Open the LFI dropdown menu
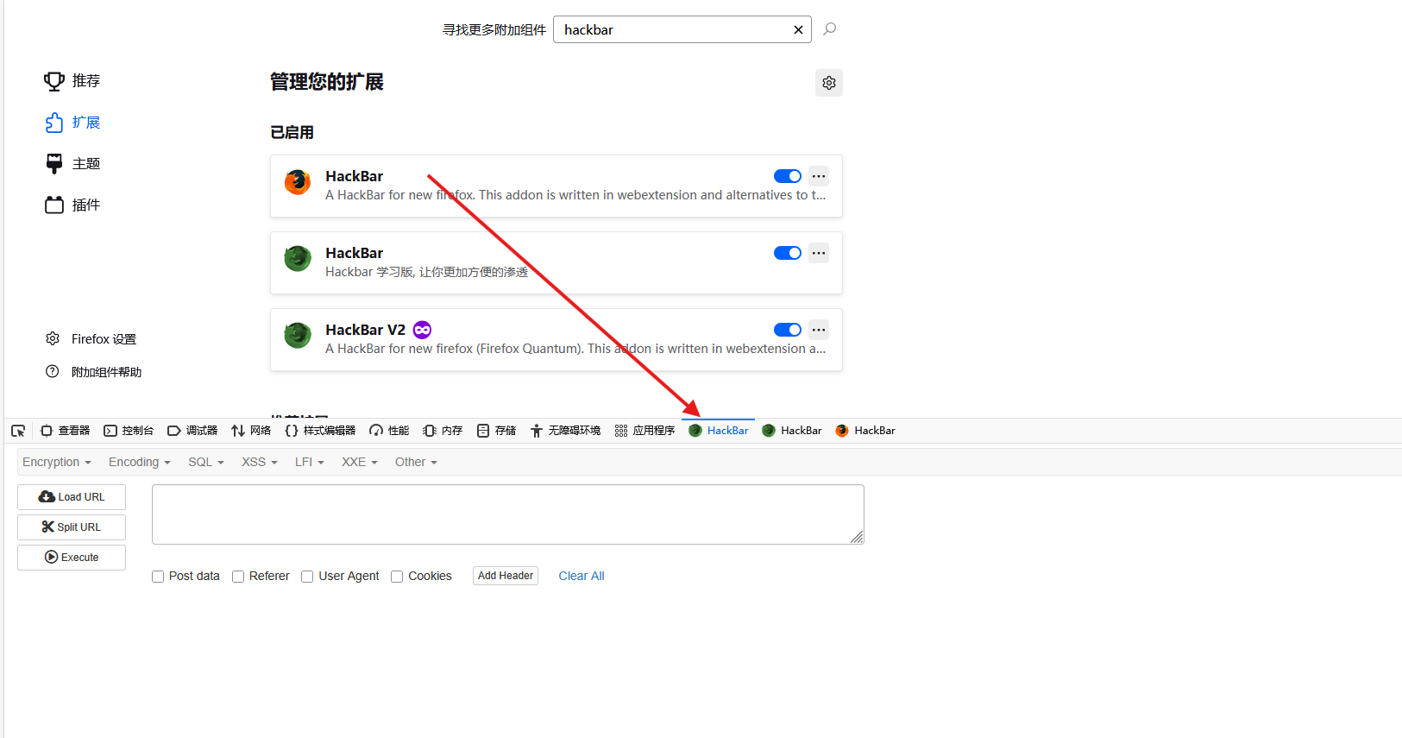The height and width of the screenshot is (738, 1402). 310,462
